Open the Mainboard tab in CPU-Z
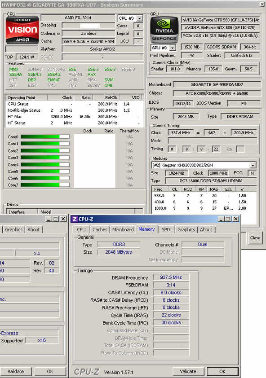Image resolution: width=266 pixels, height=378 pixels. click(123, 229)
